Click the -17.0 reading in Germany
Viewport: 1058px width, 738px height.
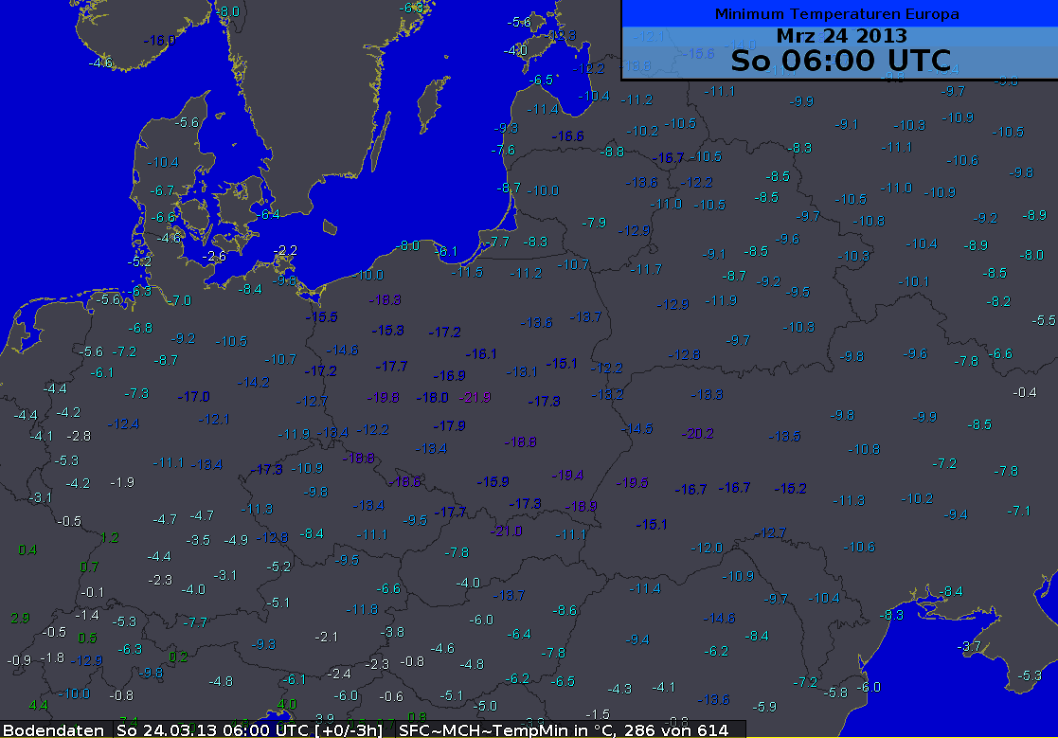tap(193, 396)
